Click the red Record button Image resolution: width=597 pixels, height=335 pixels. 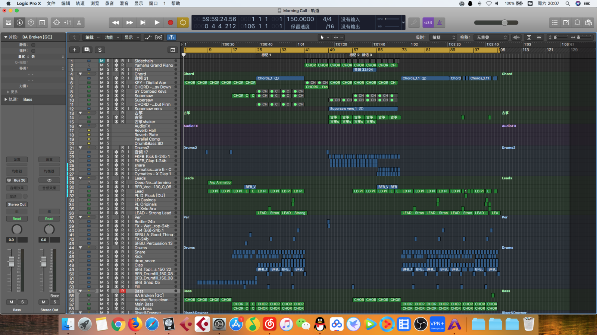[x=170, y=23]
